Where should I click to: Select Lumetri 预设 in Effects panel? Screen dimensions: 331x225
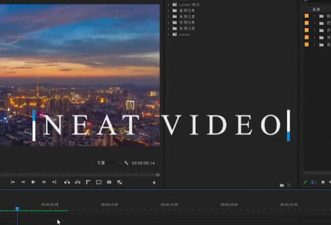tap(189, 4)
